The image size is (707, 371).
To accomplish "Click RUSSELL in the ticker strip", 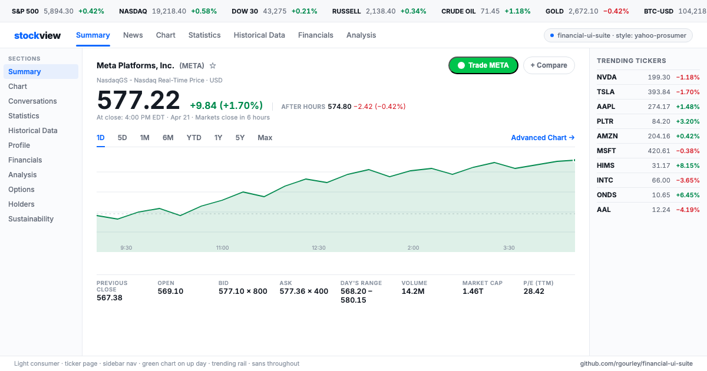I will pos(379,11).
